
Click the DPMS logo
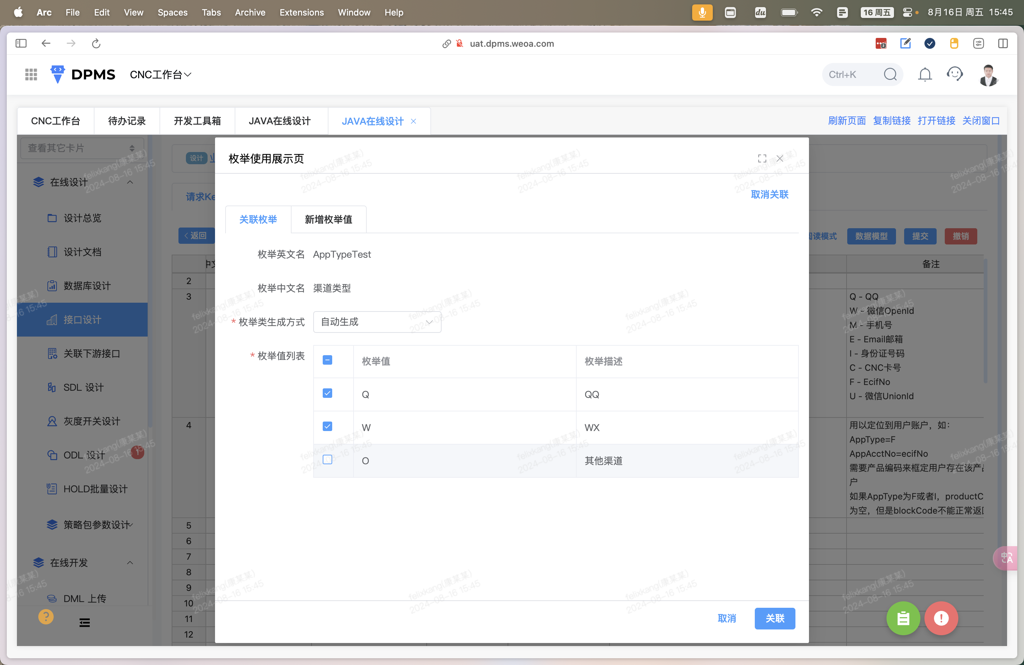click(83, 74)
